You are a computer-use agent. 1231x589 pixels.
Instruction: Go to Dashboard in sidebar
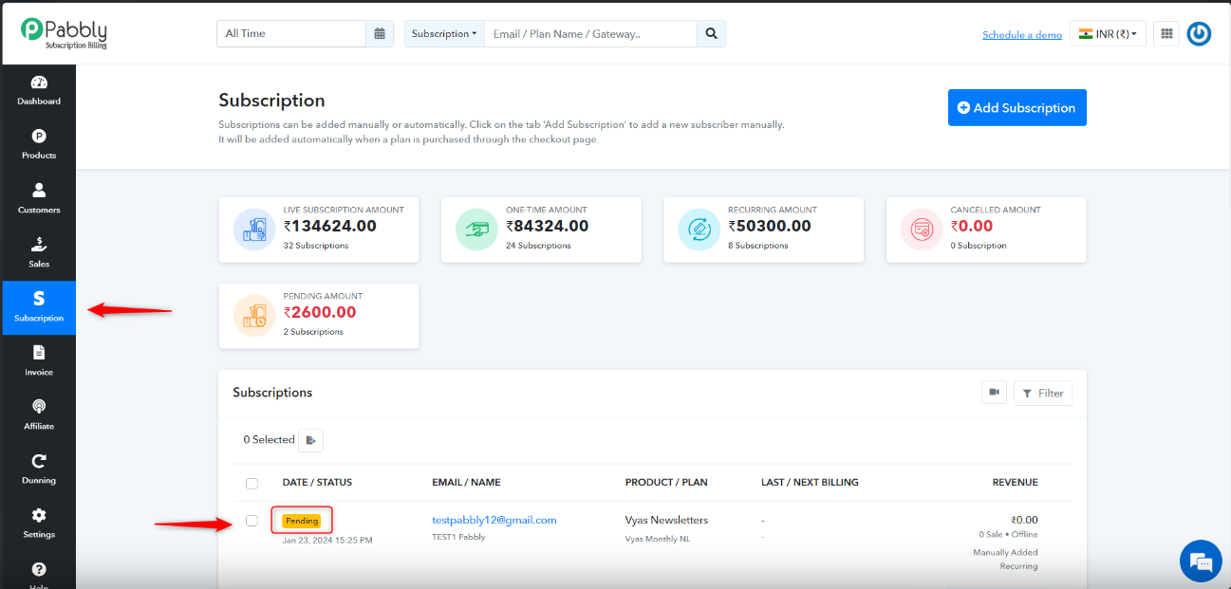[x=39, y=91]
